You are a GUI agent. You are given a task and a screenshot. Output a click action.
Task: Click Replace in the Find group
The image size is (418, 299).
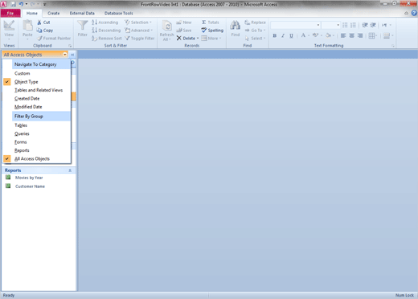coord(255,23)
